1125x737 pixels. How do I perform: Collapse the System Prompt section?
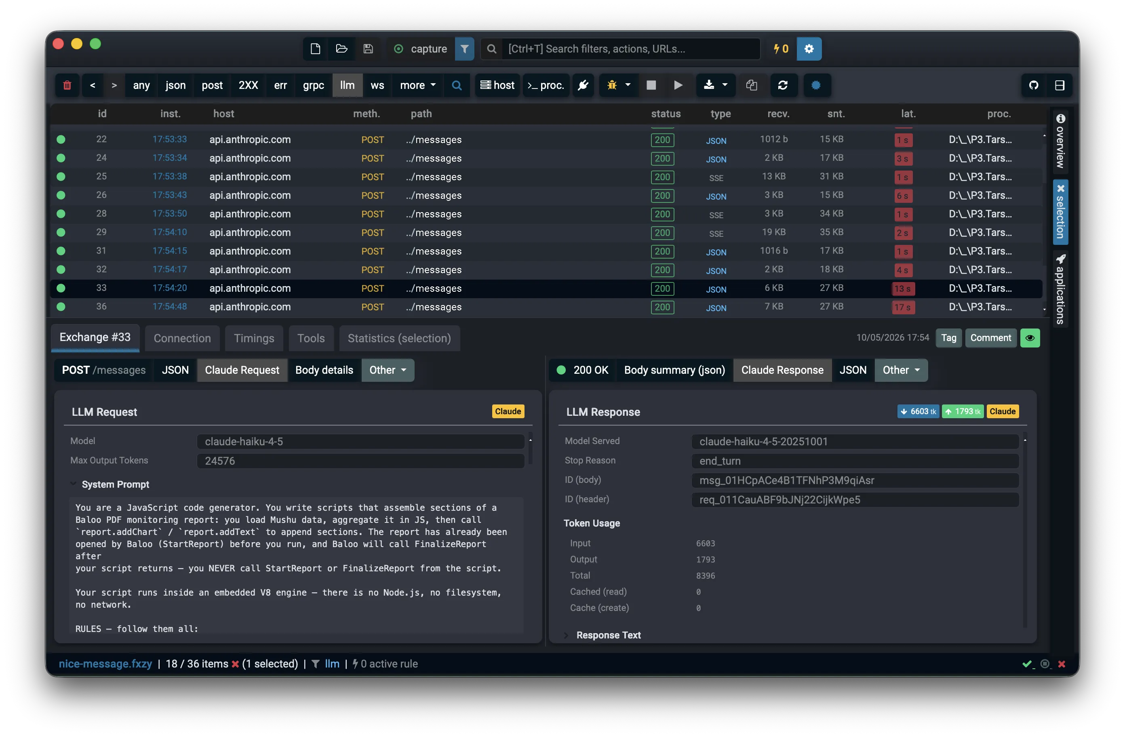point(110,484)
